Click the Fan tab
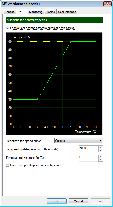This screenshot has width=113, height=207. coord(20,11)
